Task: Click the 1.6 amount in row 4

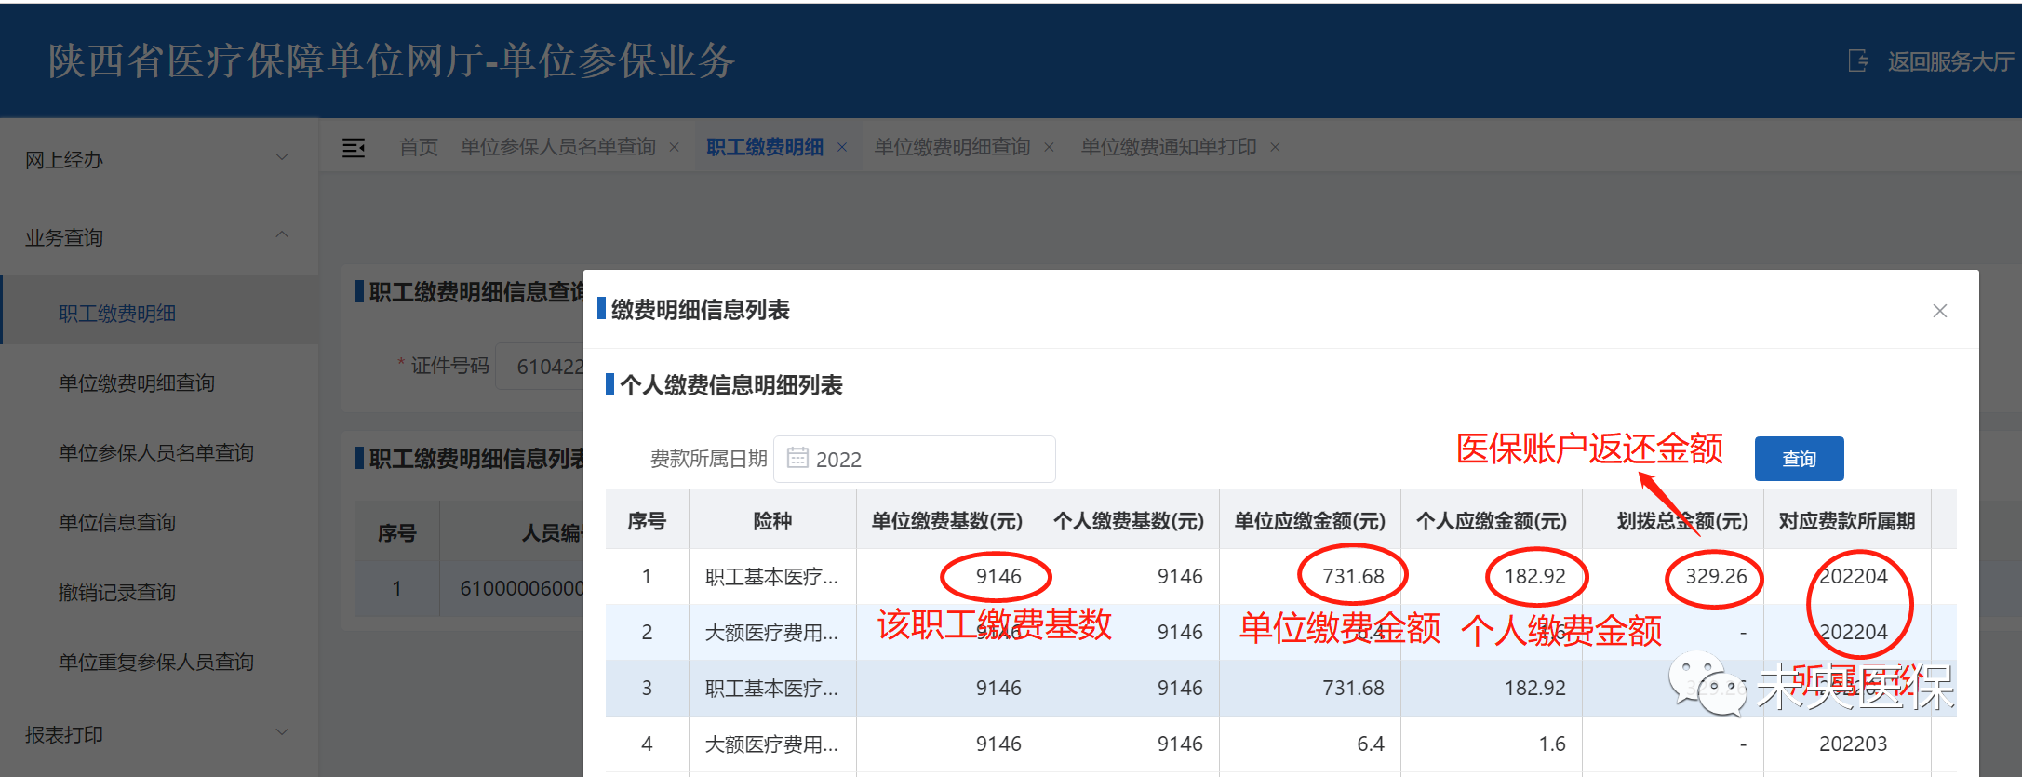Action: 1551,744
